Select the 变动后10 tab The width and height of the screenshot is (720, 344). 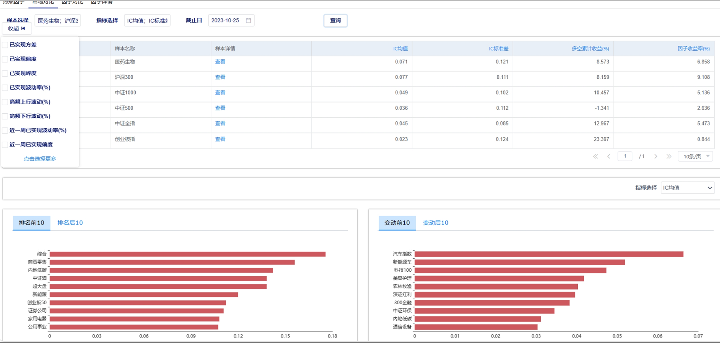point(436,223)
